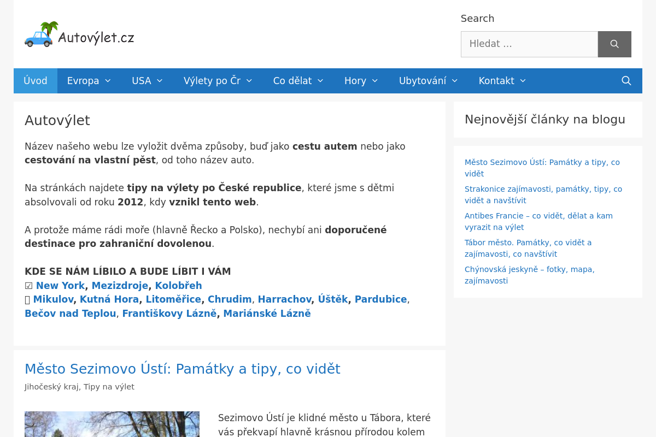Click the Autovýlet.cz car logo
656x437 pixels.
[x=79, y=35]
